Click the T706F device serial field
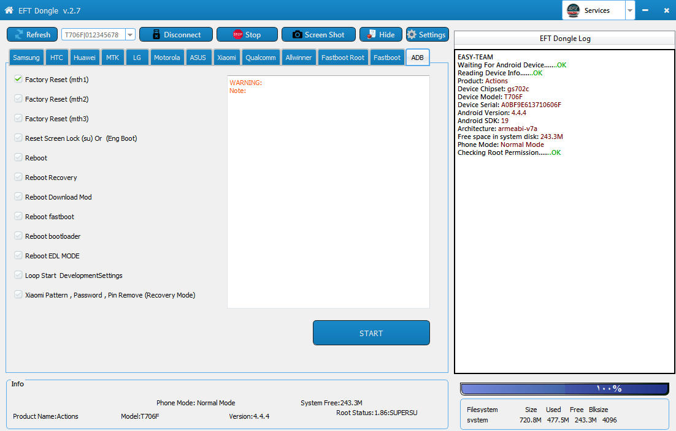 coord(94,35)
